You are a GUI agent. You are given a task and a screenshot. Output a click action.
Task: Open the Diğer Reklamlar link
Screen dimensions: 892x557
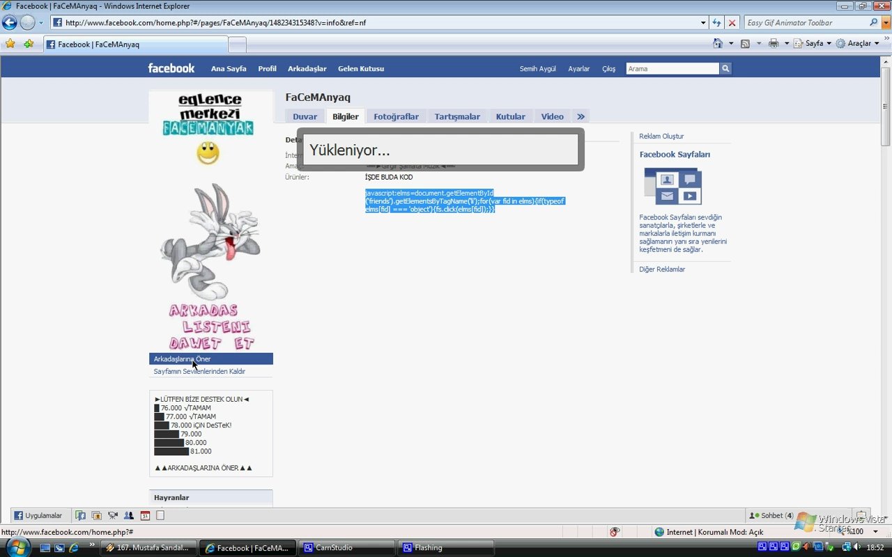tap(662, 269)
